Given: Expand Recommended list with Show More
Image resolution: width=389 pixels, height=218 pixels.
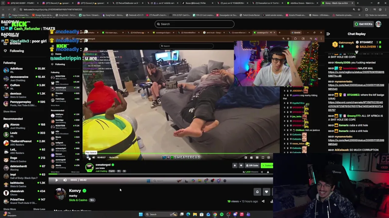Looking at the screenshot, I should tap(9, 209).
